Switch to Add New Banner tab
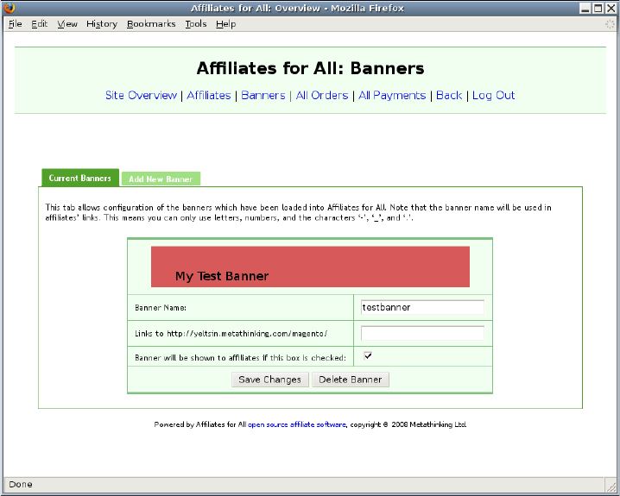The height and width of the screenshot is (496, 620). [x=161, y=179]
